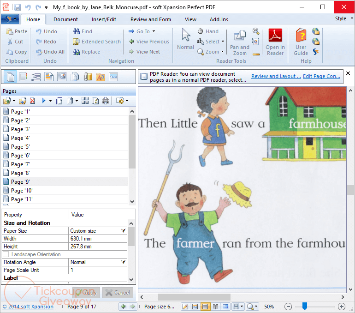This screenshot has width=355, height=313.
Task: Switch to the Home tab
Action: click(33, 19)
